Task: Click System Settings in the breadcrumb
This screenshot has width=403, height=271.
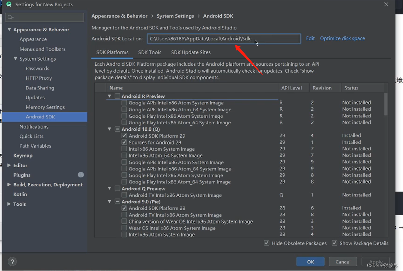Action: tap(175, 16)
